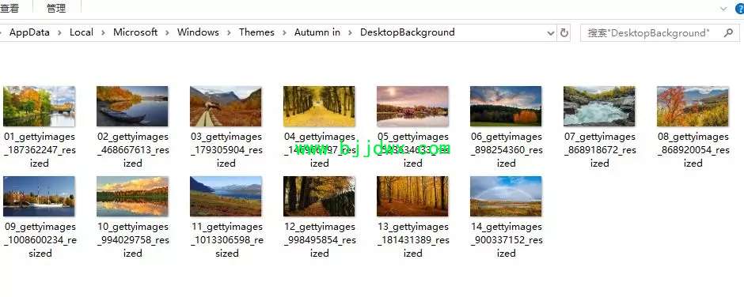This screenshot has height=297, width=744.
Task: Open the help question mark icon
Action: point(740,8)
